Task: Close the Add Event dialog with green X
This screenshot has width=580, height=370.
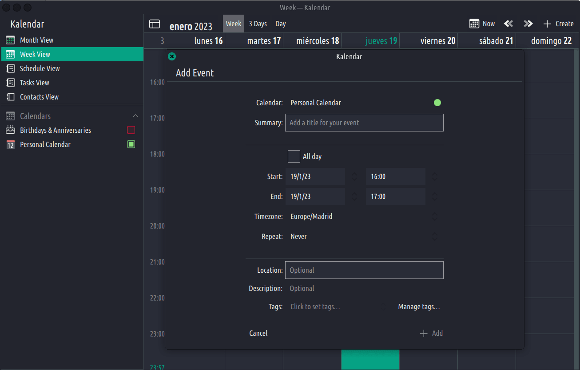Action: [x=172, y=56]
